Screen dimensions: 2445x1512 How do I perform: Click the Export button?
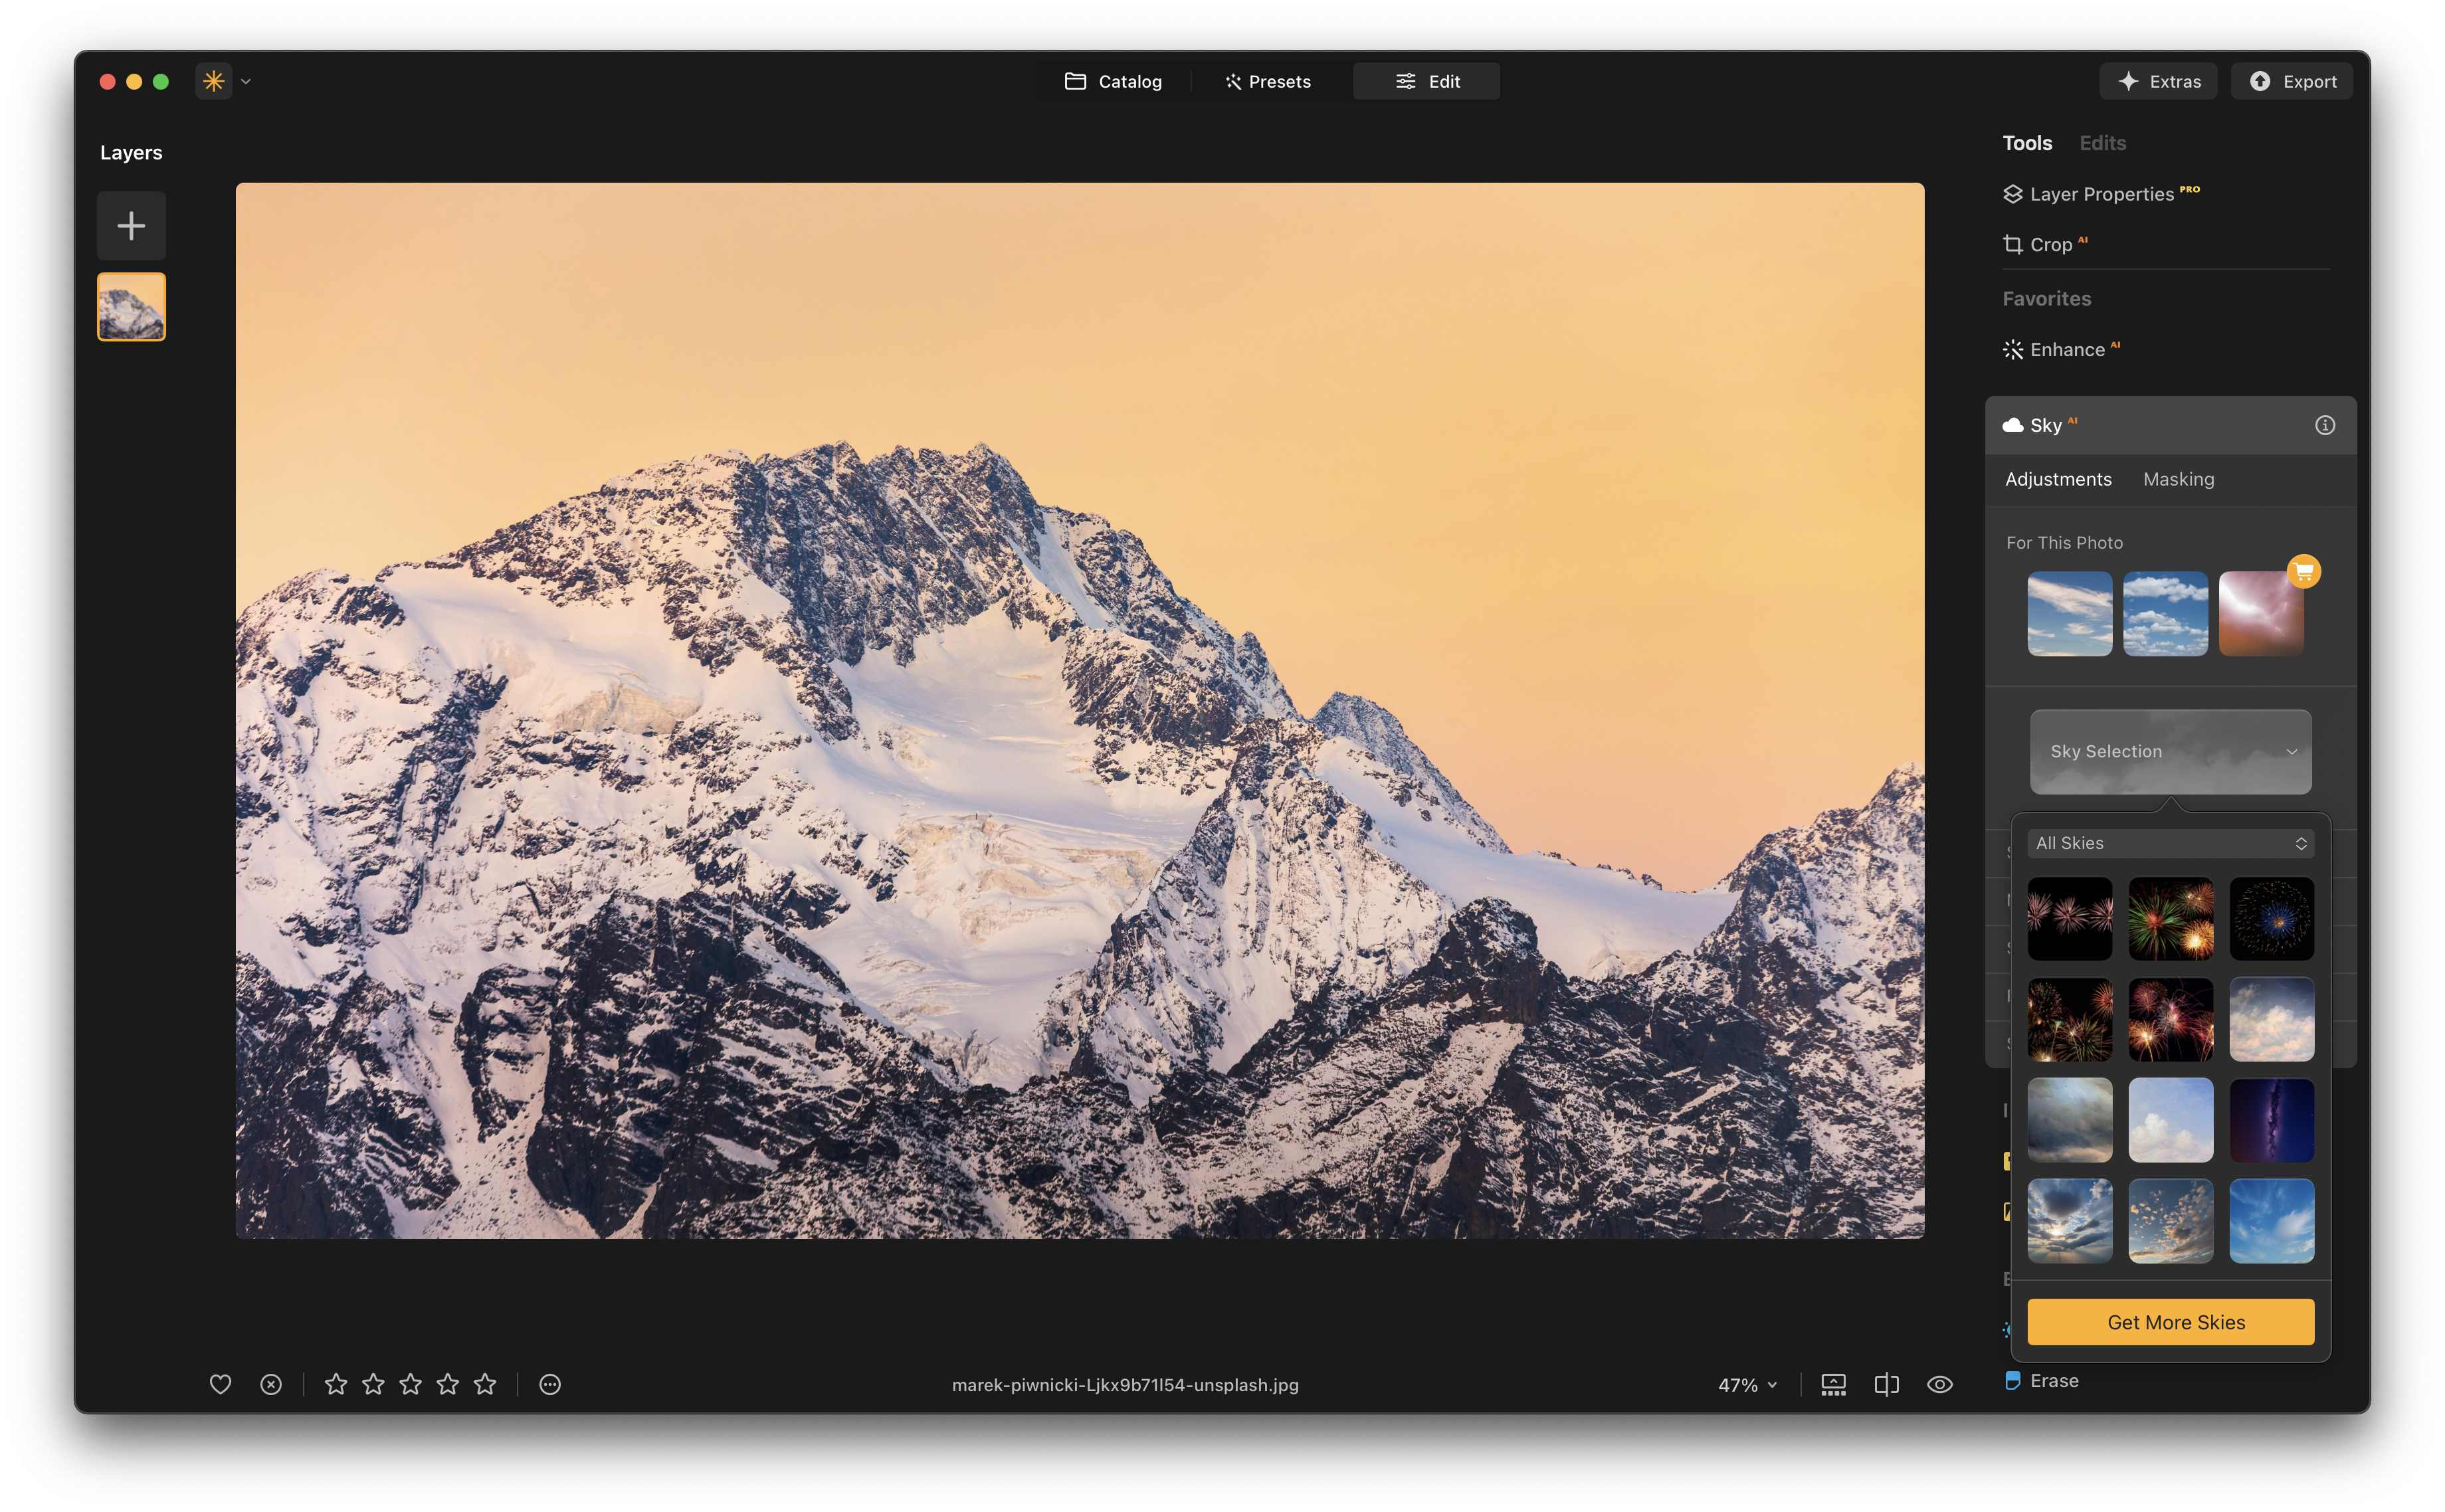click(2291, 82)
